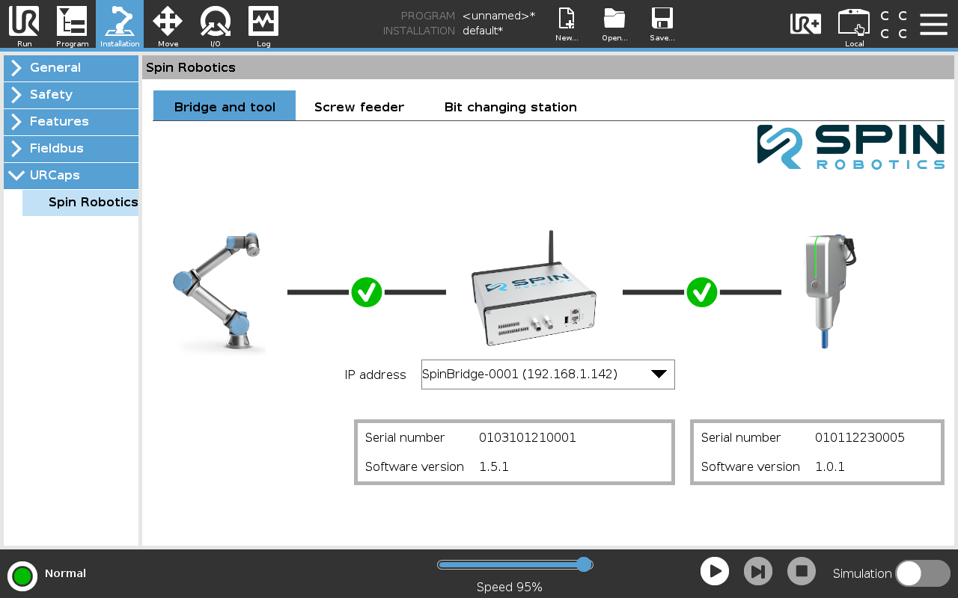Open the Move screen
Viewport: 958px width, 598px height.
168,25
